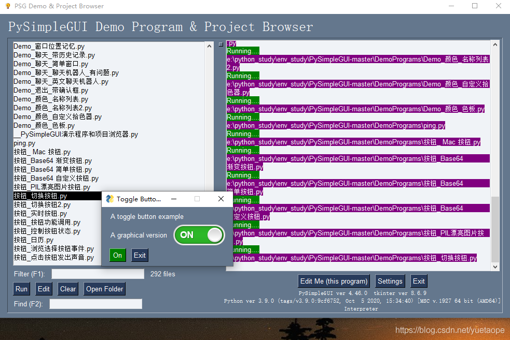Minimize the PSG Demo Browser window

click(451, 6)
